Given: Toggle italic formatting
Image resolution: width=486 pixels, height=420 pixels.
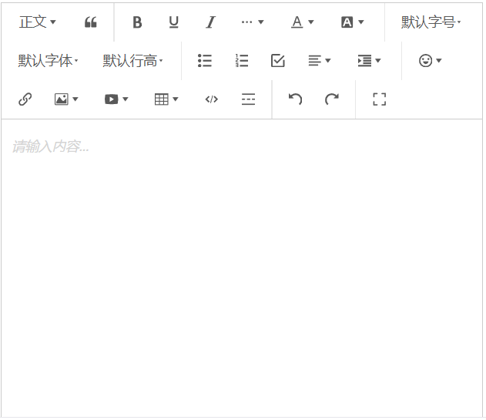Looking at the screenshot, I should (211, 22).
